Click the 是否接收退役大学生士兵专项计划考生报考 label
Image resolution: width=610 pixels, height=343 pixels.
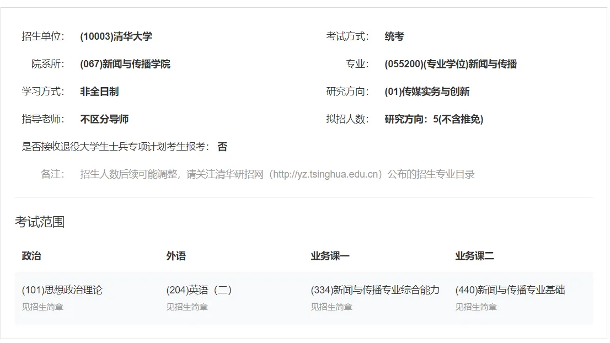[x=115, y=147]
